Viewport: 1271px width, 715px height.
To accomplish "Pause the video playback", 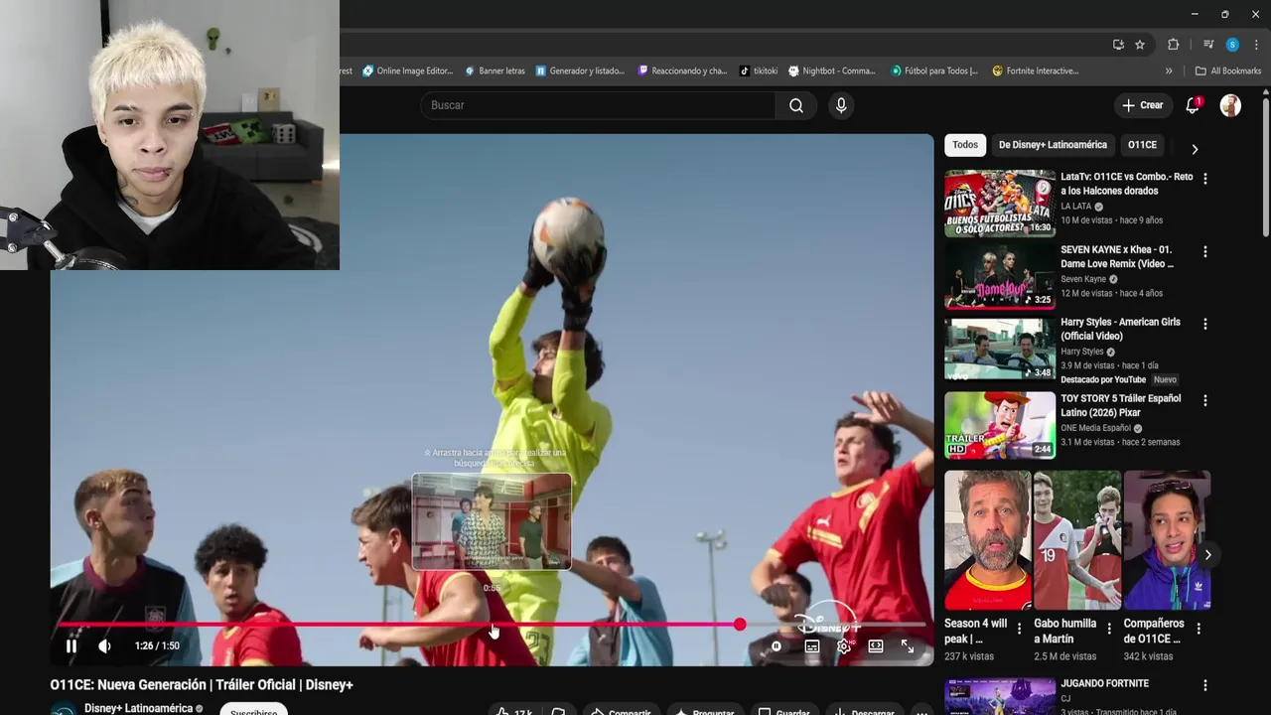I will (71, 645).
